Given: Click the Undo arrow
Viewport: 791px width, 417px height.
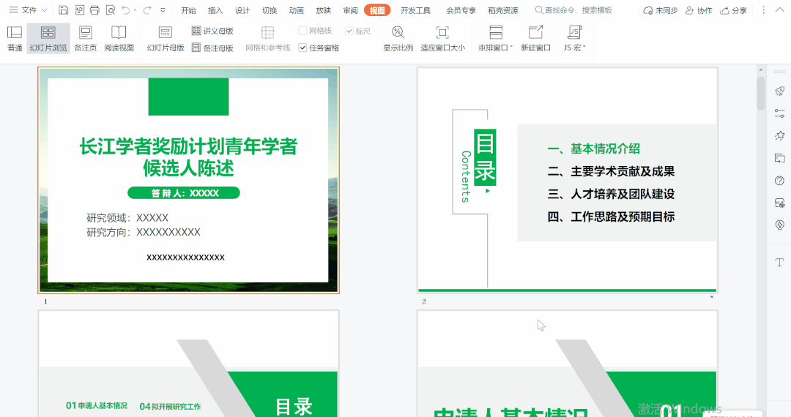Looking at the screenshot, I should click(126, 10).
